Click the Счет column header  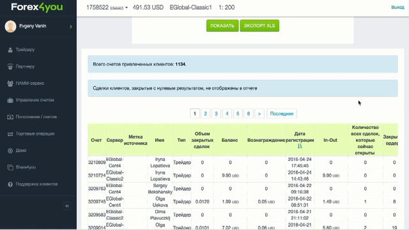point(96,140)
